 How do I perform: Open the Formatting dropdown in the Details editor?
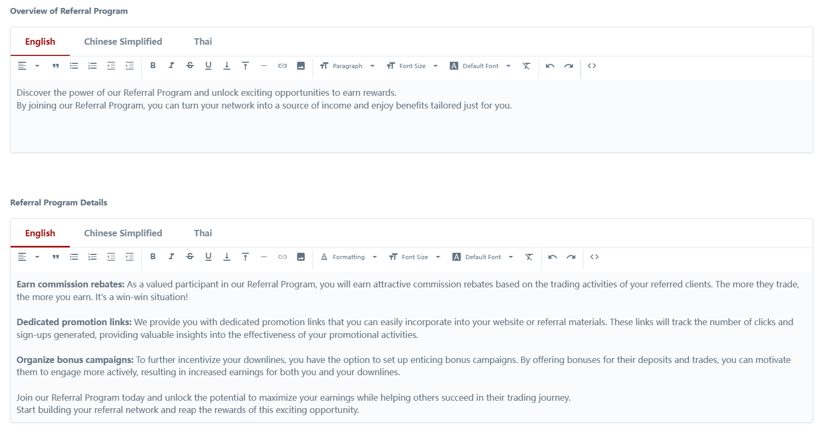(349, 257)
